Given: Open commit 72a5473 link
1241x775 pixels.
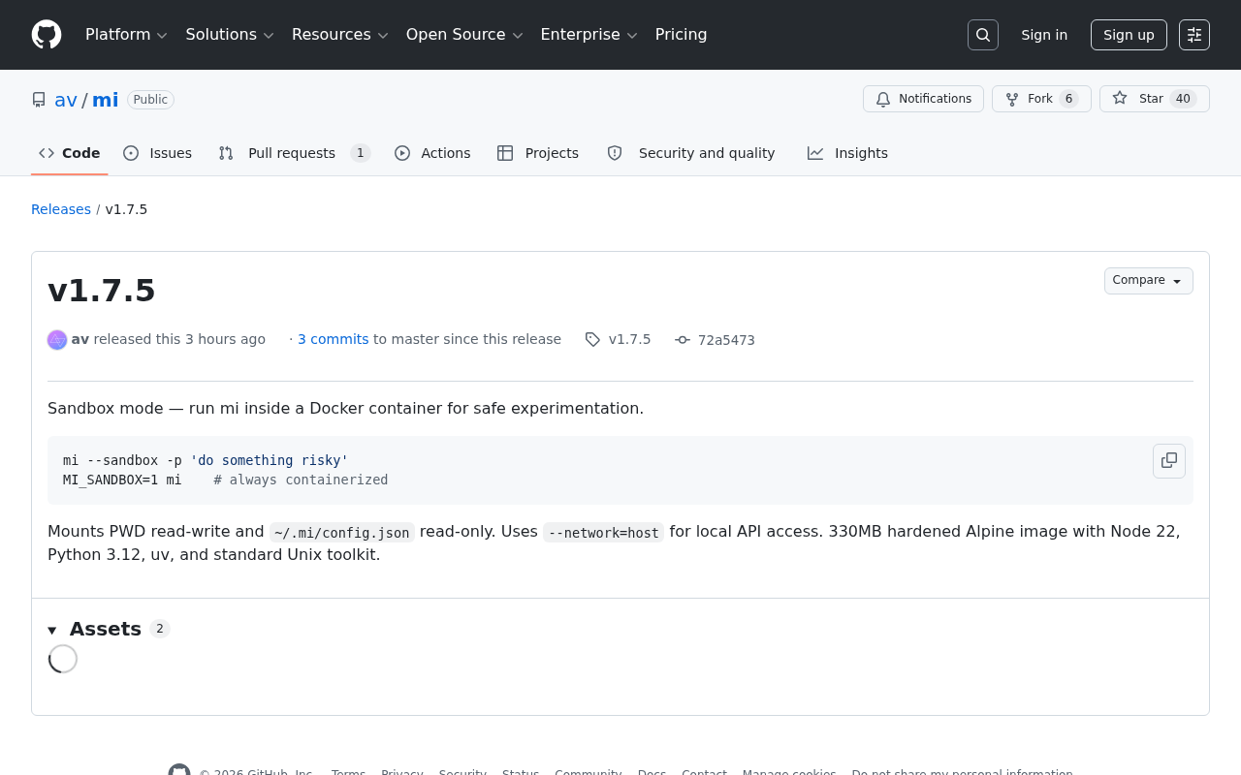Looking at the screenshot, I should pos(726,340).
